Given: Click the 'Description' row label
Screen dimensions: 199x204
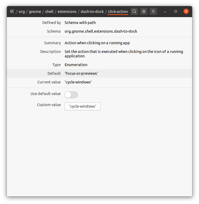Looking at the screenshot, I should (50, 52).
